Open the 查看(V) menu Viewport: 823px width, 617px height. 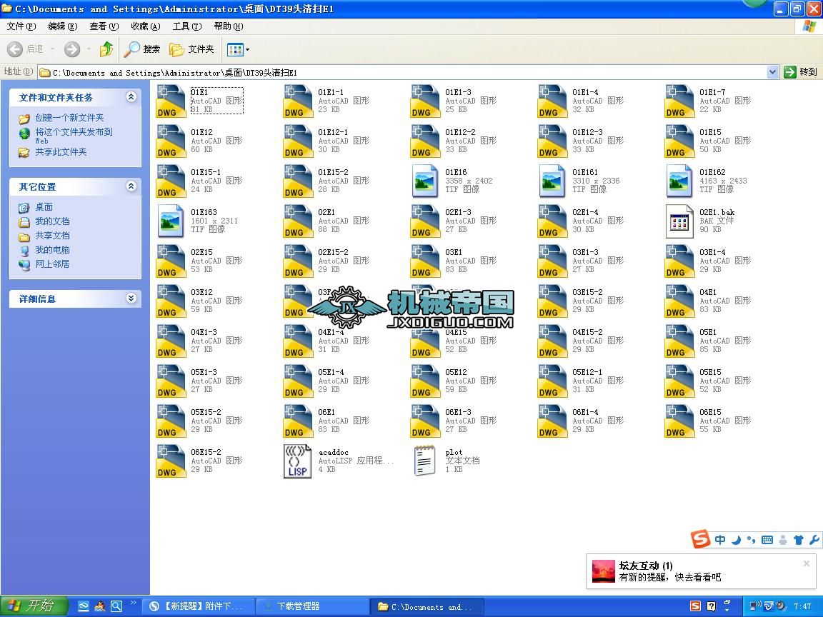coord(104,26)
